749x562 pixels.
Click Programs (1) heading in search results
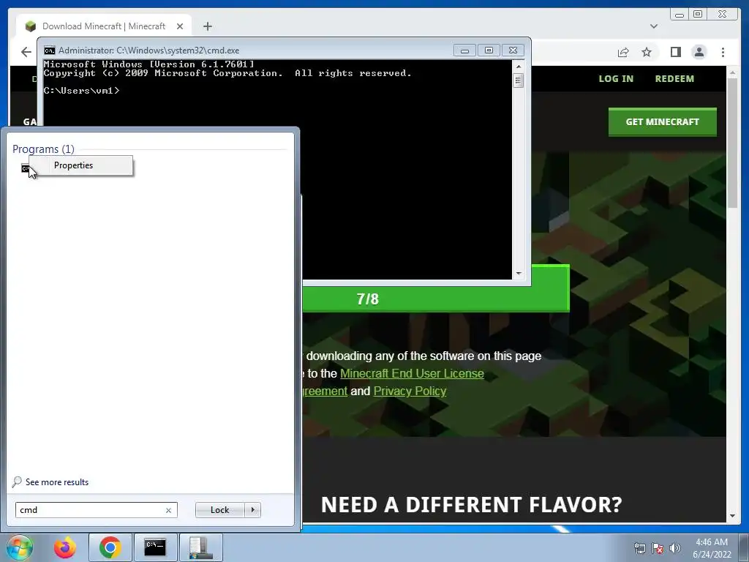43,149
